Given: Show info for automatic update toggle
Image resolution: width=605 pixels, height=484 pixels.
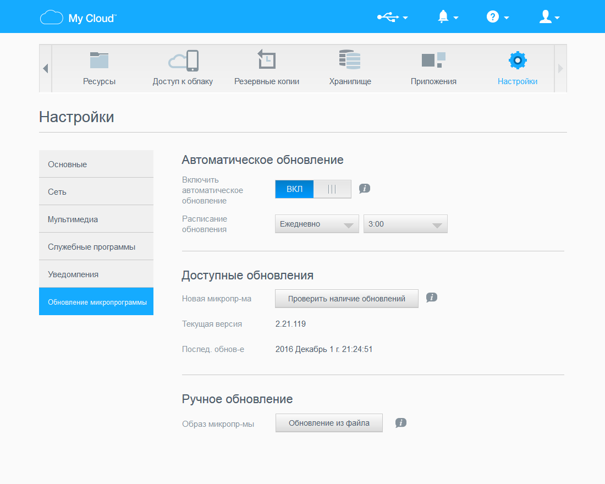Looking at the screenshot, I should point(364,188).
